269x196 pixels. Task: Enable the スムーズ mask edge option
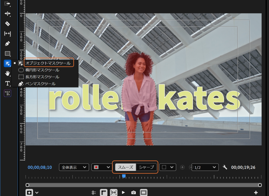tap(125, 167)
